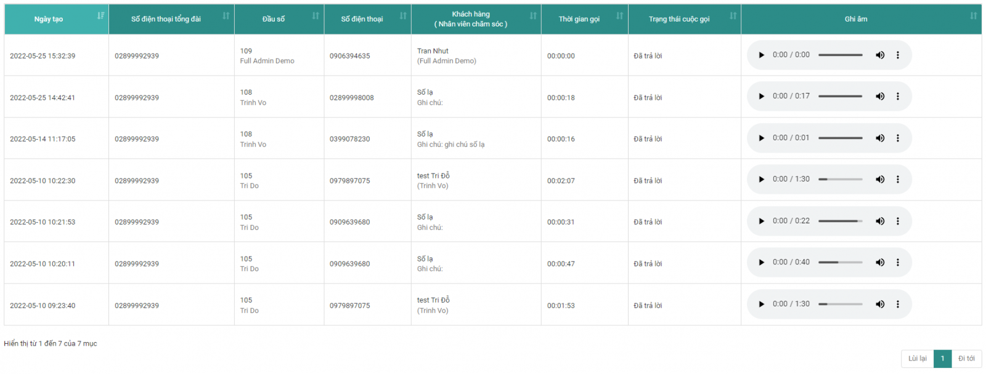986x374 pixels.
Task: Play recording of the 15:32:39 call
Action: pos(762,55)
